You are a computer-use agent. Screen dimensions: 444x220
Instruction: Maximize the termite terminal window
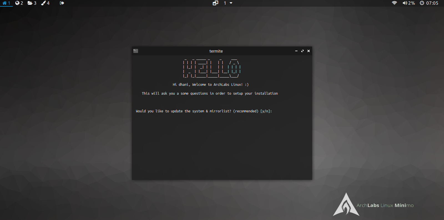pos(302,51)
